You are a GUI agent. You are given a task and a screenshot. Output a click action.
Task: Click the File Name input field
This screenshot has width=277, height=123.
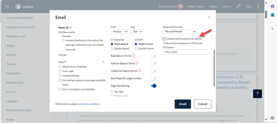pyautogui.click(x=185, y=52)
